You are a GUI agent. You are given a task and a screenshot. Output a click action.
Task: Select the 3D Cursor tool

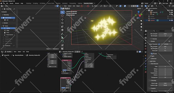(x=62, y=16)
